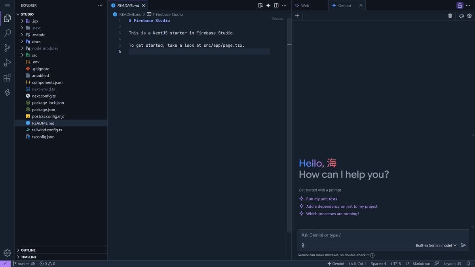Open the Source Control view icon

7,48
